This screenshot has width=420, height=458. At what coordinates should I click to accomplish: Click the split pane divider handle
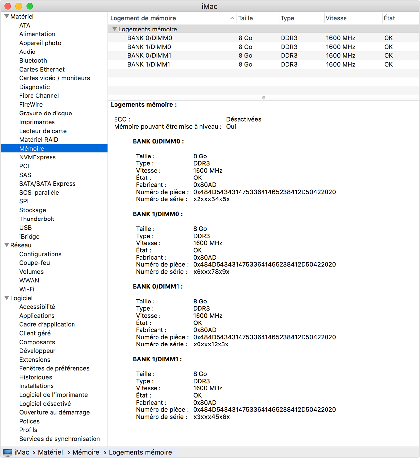264,98
